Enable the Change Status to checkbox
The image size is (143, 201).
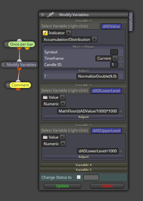tap(79, 177)
